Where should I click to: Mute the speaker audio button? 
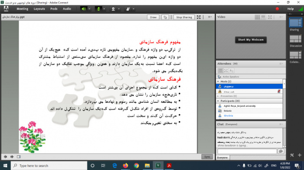coord(84,9)
